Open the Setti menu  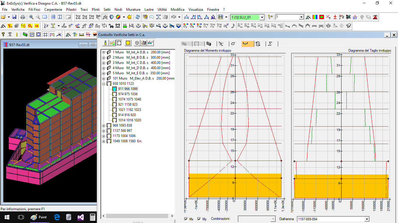tap(107, 10)
